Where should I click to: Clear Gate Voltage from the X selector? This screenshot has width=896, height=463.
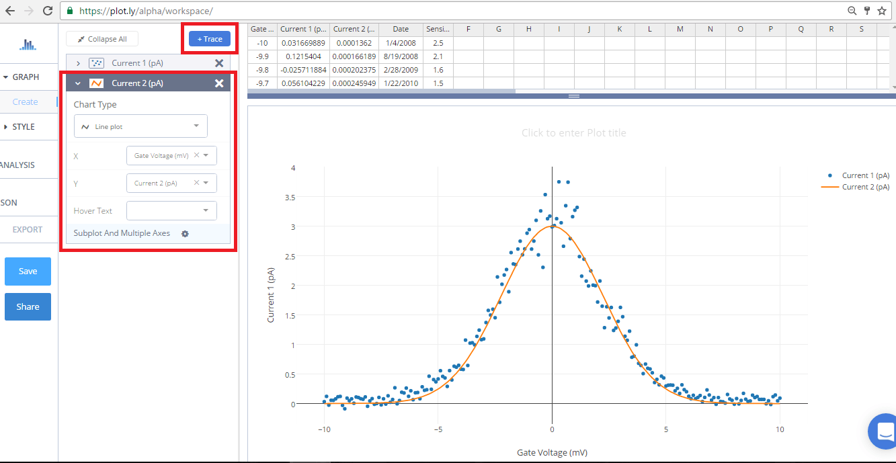tap(197, 155)
